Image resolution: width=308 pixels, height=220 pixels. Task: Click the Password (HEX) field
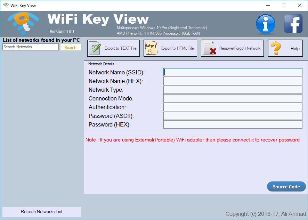(x=233, y=124)
